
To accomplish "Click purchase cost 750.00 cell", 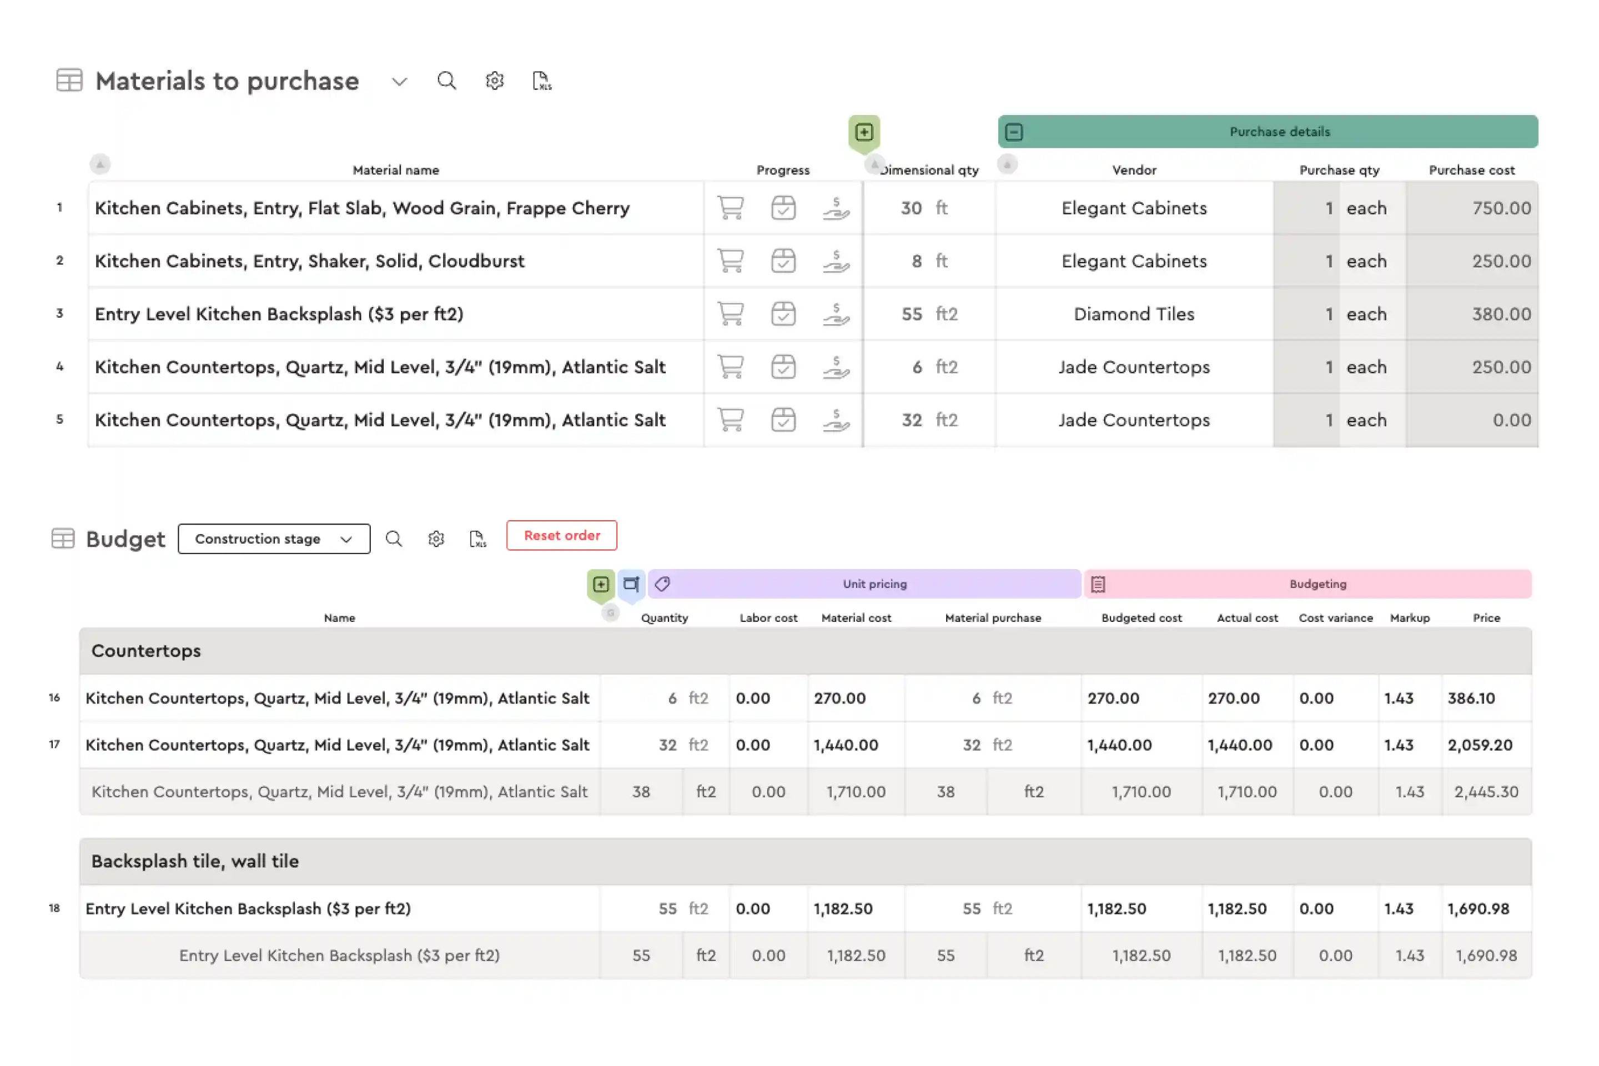I will [x=1472, y=208].
